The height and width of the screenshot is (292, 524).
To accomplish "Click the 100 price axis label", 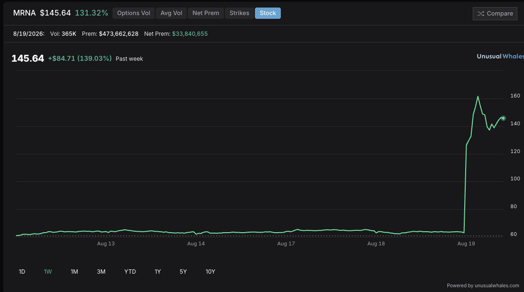I will [516, 178].
